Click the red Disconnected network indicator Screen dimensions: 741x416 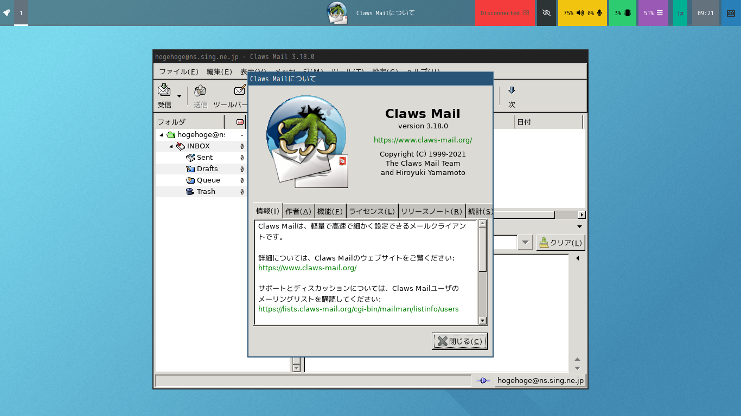click(x=505, y=12)
